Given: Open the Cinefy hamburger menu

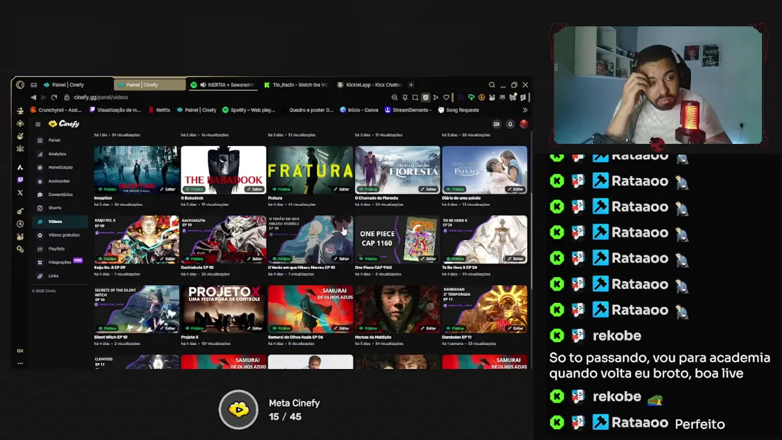Looking at the screenshot, I should point(38,124).
